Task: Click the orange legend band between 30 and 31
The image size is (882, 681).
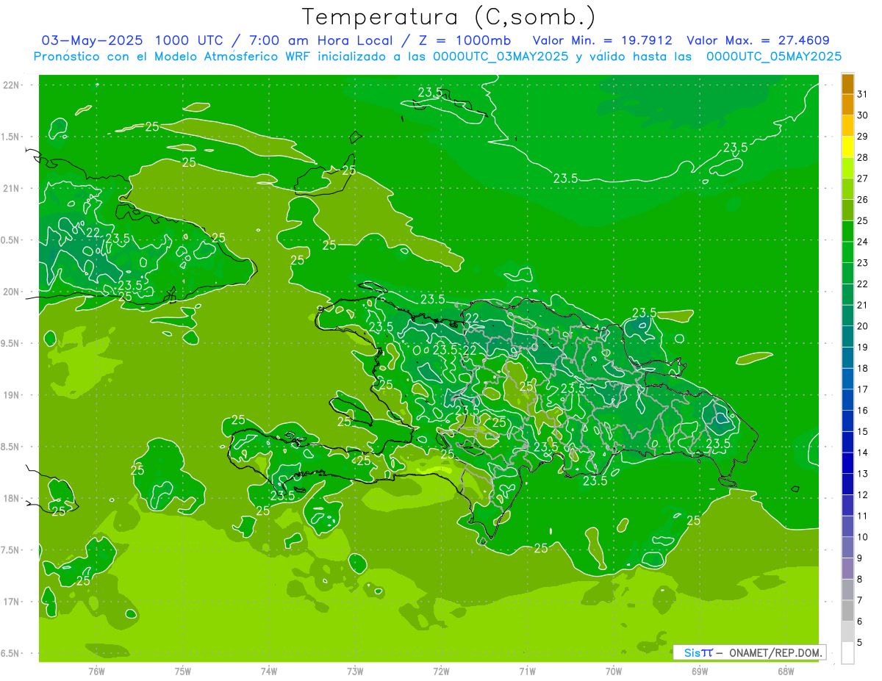Action: point(847,105)
